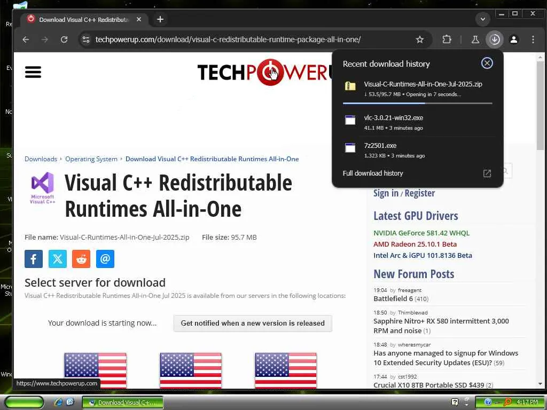Open the hamburger site menu

pos(33,72)
